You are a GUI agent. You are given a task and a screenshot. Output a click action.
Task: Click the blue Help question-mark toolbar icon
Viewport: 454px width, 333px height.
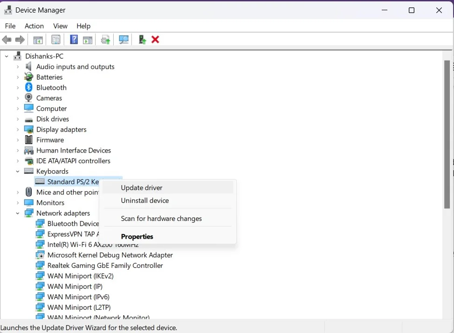[74, 39]
